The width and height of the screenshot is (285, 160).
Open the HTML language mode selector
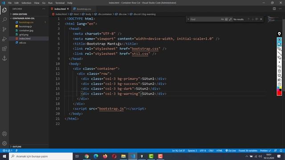(x=219, y=151)
